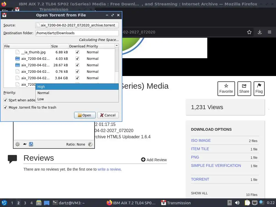Click Share button on archive page
The height and width of the screenshot is (207, 276).
pos(244,88)
